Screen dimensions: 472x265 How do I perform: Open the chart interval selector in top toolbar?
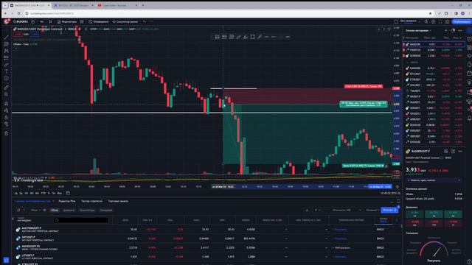pos(41,21)
